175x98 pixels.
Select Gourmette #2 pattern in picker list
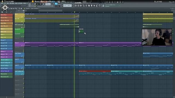7,77
